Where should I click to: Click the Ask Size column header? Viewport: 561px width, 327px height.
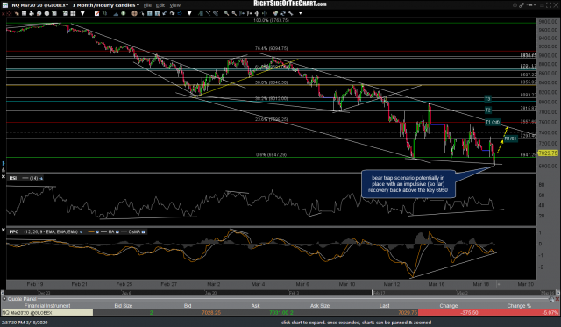pyautogui.click(x=320, y=306)
